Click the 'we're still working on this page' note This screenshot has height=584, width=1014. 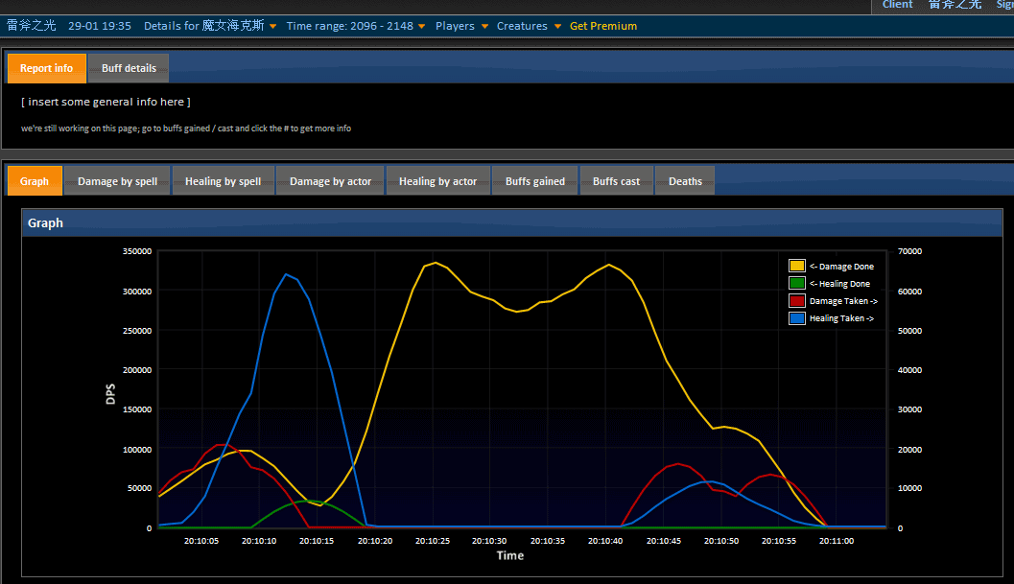(x=186, y=128)
